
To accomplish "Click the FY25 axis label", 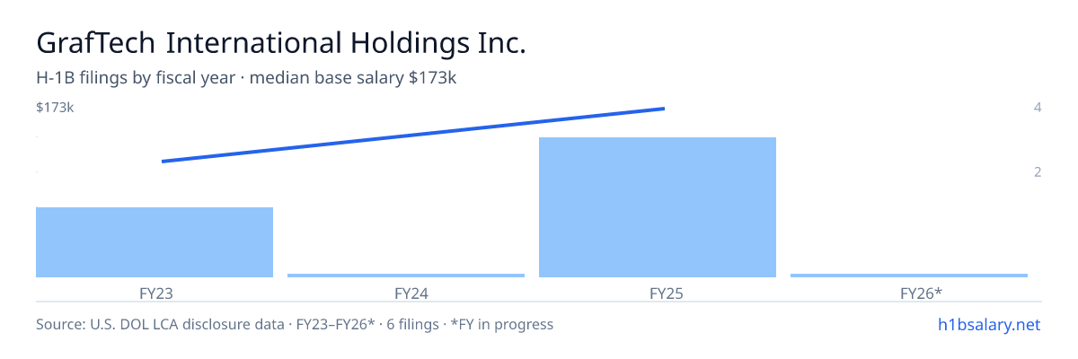I will (x=658, y=293).
